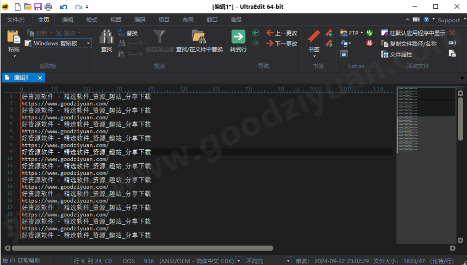Screen dimensions: 467x265
Task: Open the cloud services dropdown under FTP
Action: click(349, 43)
